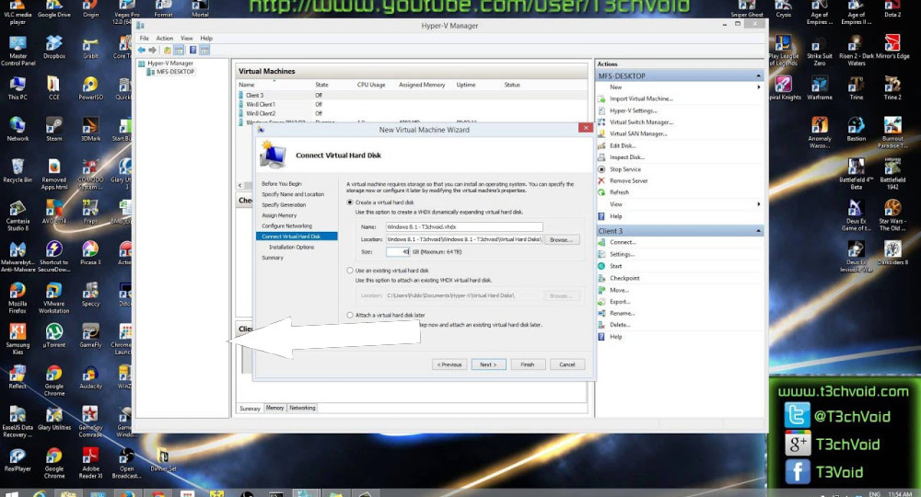Click the virtual disk Name field
Image resolution: width=921 pixels, height=497 pixels.
click(464, 226)
